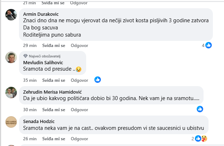Screen dimensions: 224x146
Task: Click the 26 min timestamp on Senada's comment
Action: [30, 138]
